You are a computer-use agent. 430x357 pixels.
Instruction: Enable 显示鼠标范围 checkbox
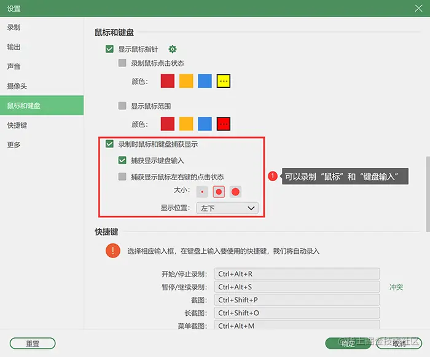122,106
